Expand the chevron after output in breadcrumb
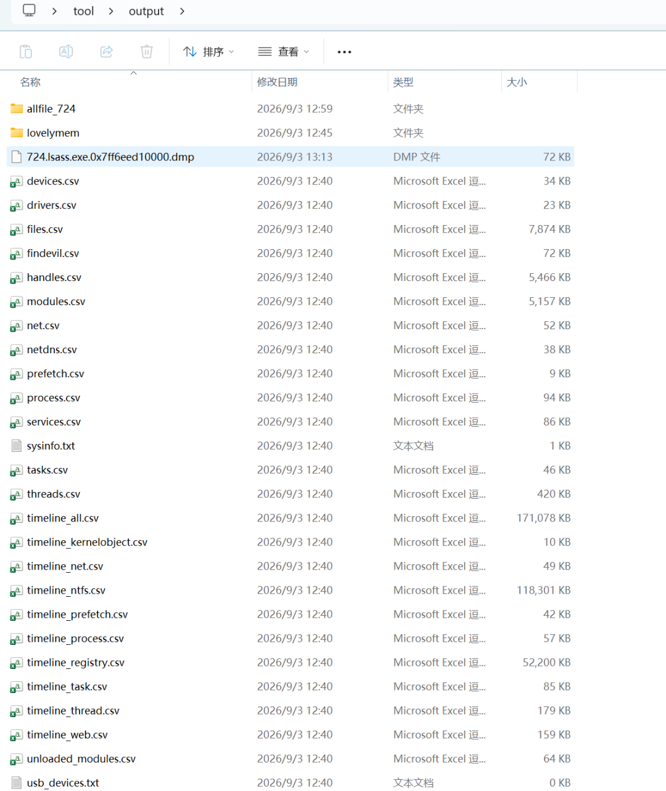The height and width of the screenshot is (791, 666). (182, 11)
